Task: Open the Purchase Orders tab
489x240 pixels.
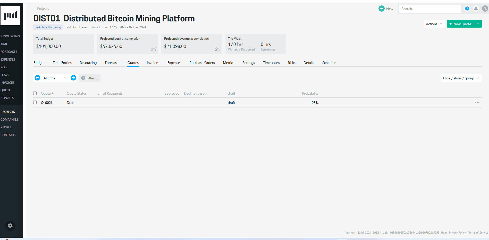Action: point(202,63)
